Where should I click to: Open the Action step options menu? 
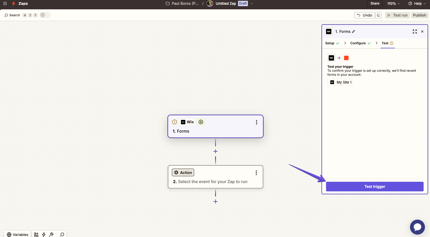pyautogui.click(x=256, y=173)
